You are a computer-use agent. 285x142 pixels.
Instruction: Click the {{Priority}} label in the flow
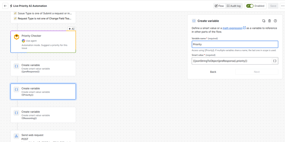pos(27,95)
